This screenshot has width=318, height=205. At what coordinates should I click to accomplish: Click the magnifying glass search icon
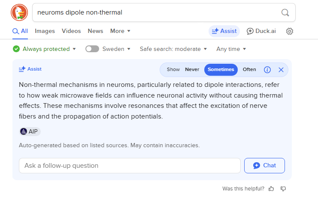285,12
